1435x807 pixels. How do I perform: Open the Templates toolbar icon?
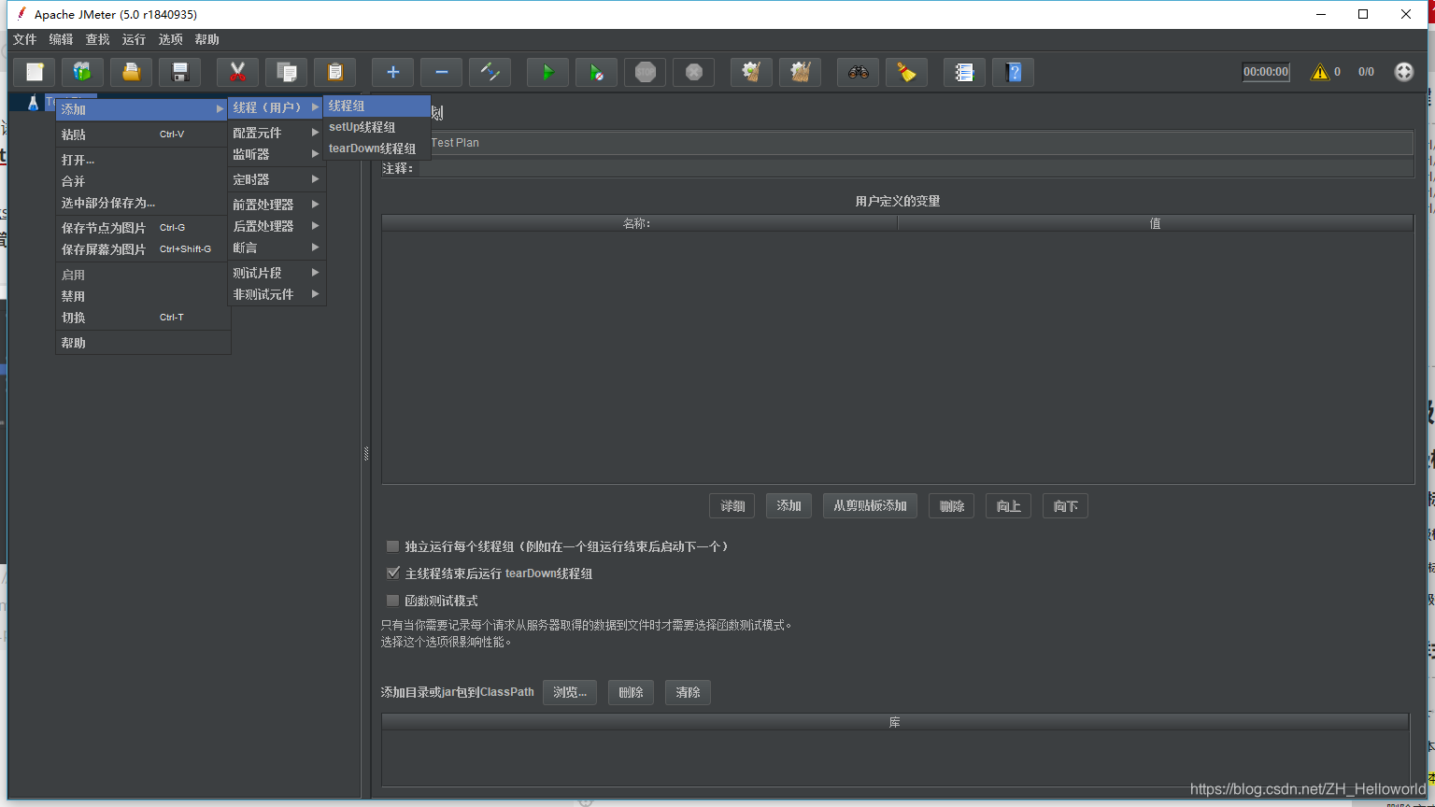(83, 72)
